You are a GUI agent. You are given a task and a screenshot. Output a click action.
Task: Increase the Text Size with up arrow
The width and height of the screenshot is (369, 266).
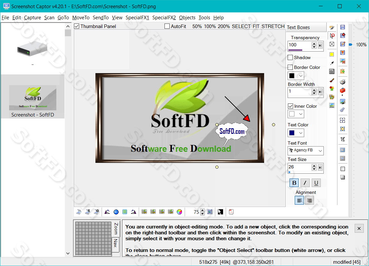(x=314, y=166)
